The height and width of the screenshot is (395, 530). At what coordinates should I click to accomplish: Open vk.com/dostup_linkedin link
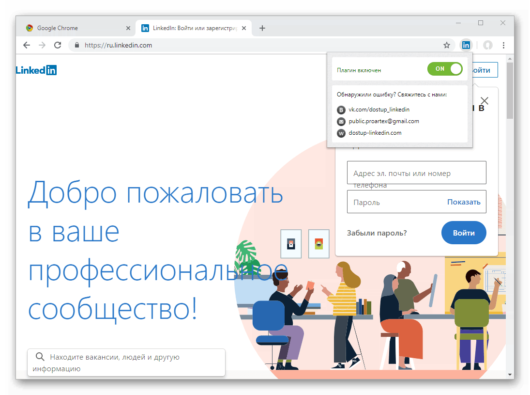pyautogui.click(x=379, y=110)
